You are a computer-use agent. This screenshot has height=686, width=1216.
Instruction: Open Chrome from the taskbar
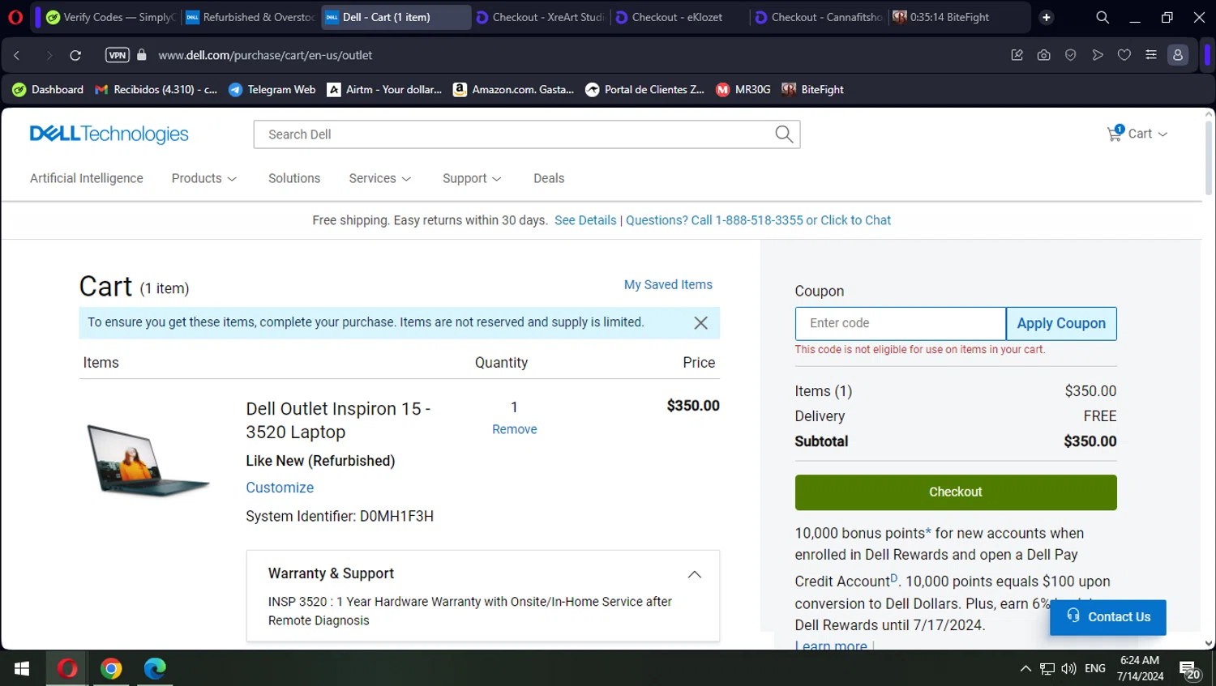point(111,668)
